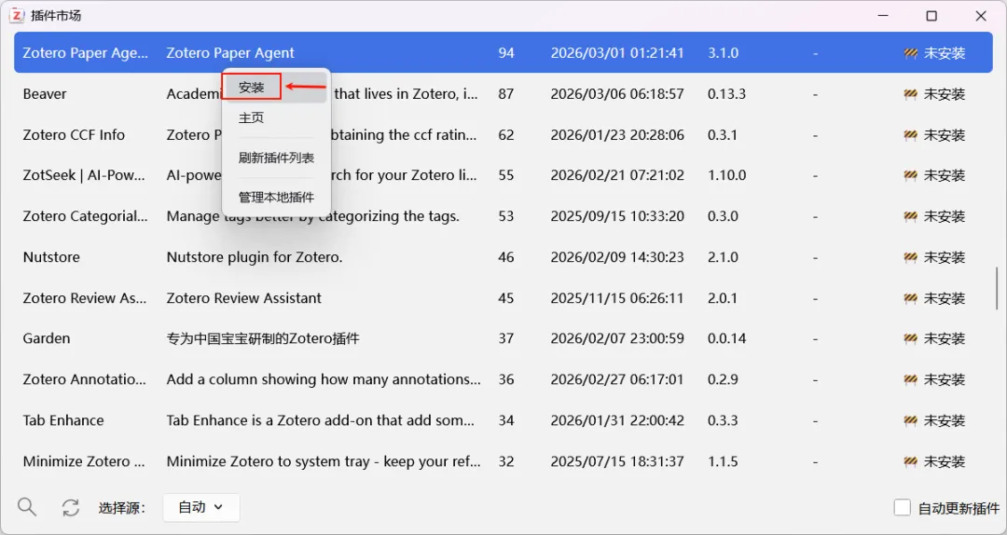The height and width of the screenshot is (535, 1007).
Task: Click version 0.2.9 for Zotero Annotation
Action: pyautogui.click(x=724, y=379)
